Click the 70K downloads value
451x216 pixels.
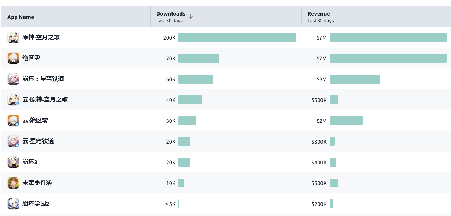171,59
